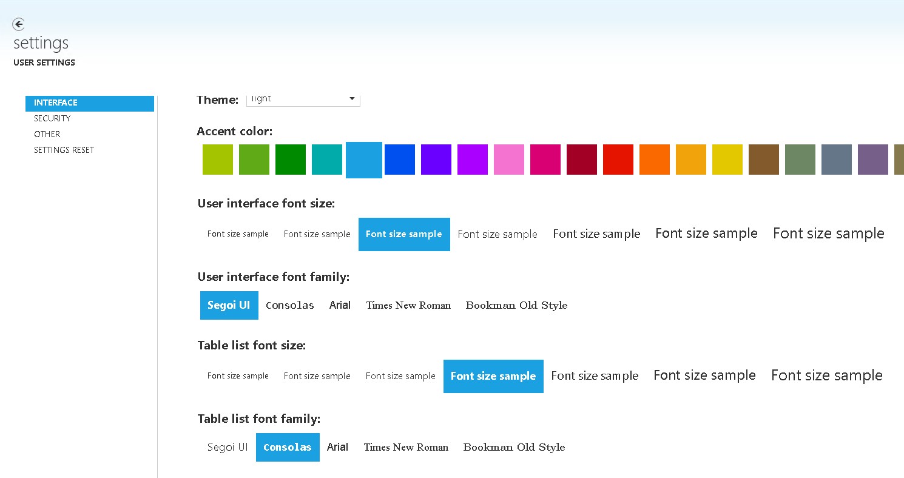The image size is (904, 478).
Task: Click the "Accent color:" label
Action: (x=235, y=131)
